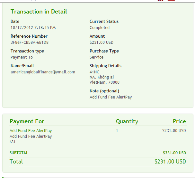Click the SUBTOTAL label
The width and height of the screenshot is (195, 178).
pyautogui.click(x=19, y=153)
